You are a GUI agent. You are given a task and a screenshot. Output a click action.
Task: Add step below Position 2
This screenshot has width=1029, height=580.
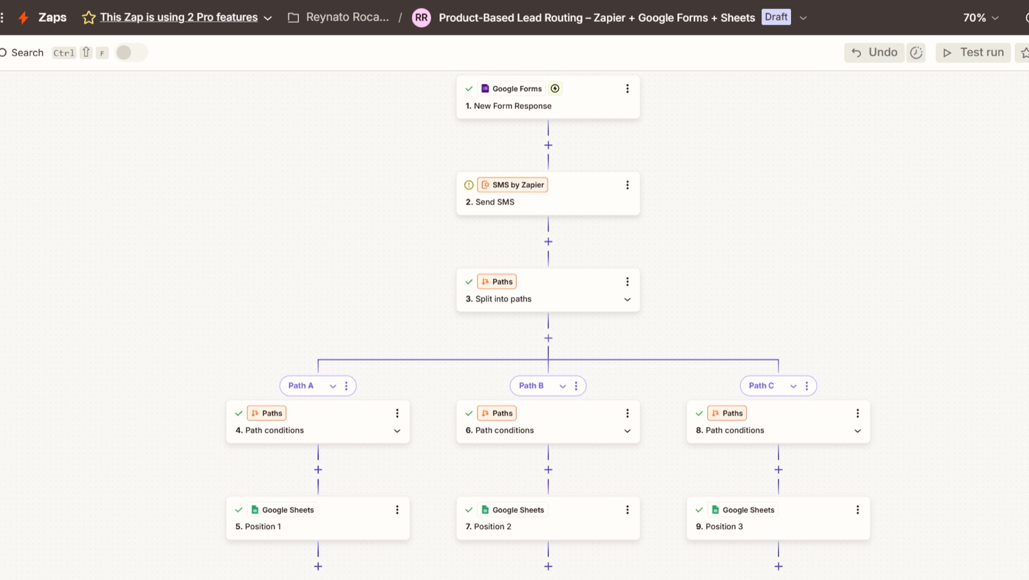548,566
